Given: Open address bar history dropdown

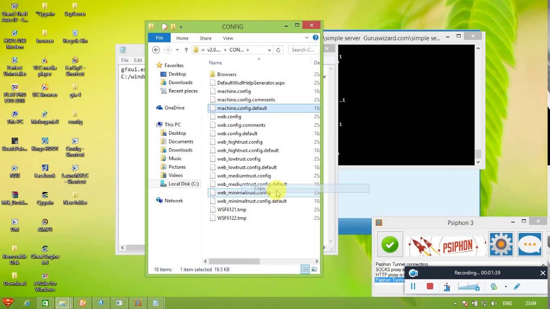Looking at the screenshot, I should click(269, 50).
